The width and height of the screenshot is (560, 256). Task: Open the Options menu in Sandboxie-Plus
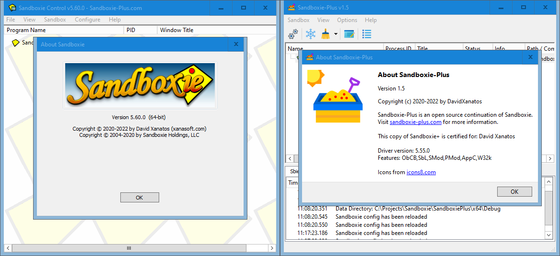(x=347, y=20)
